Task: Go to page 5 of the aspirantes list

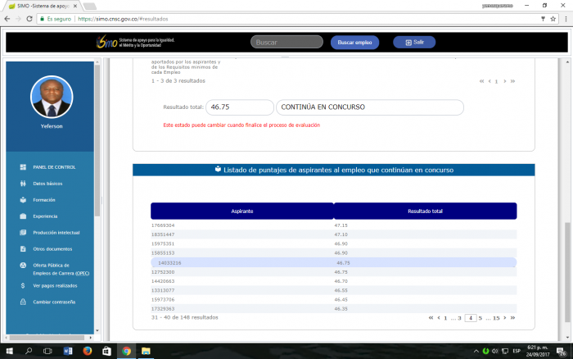Action: pos(481,317)
